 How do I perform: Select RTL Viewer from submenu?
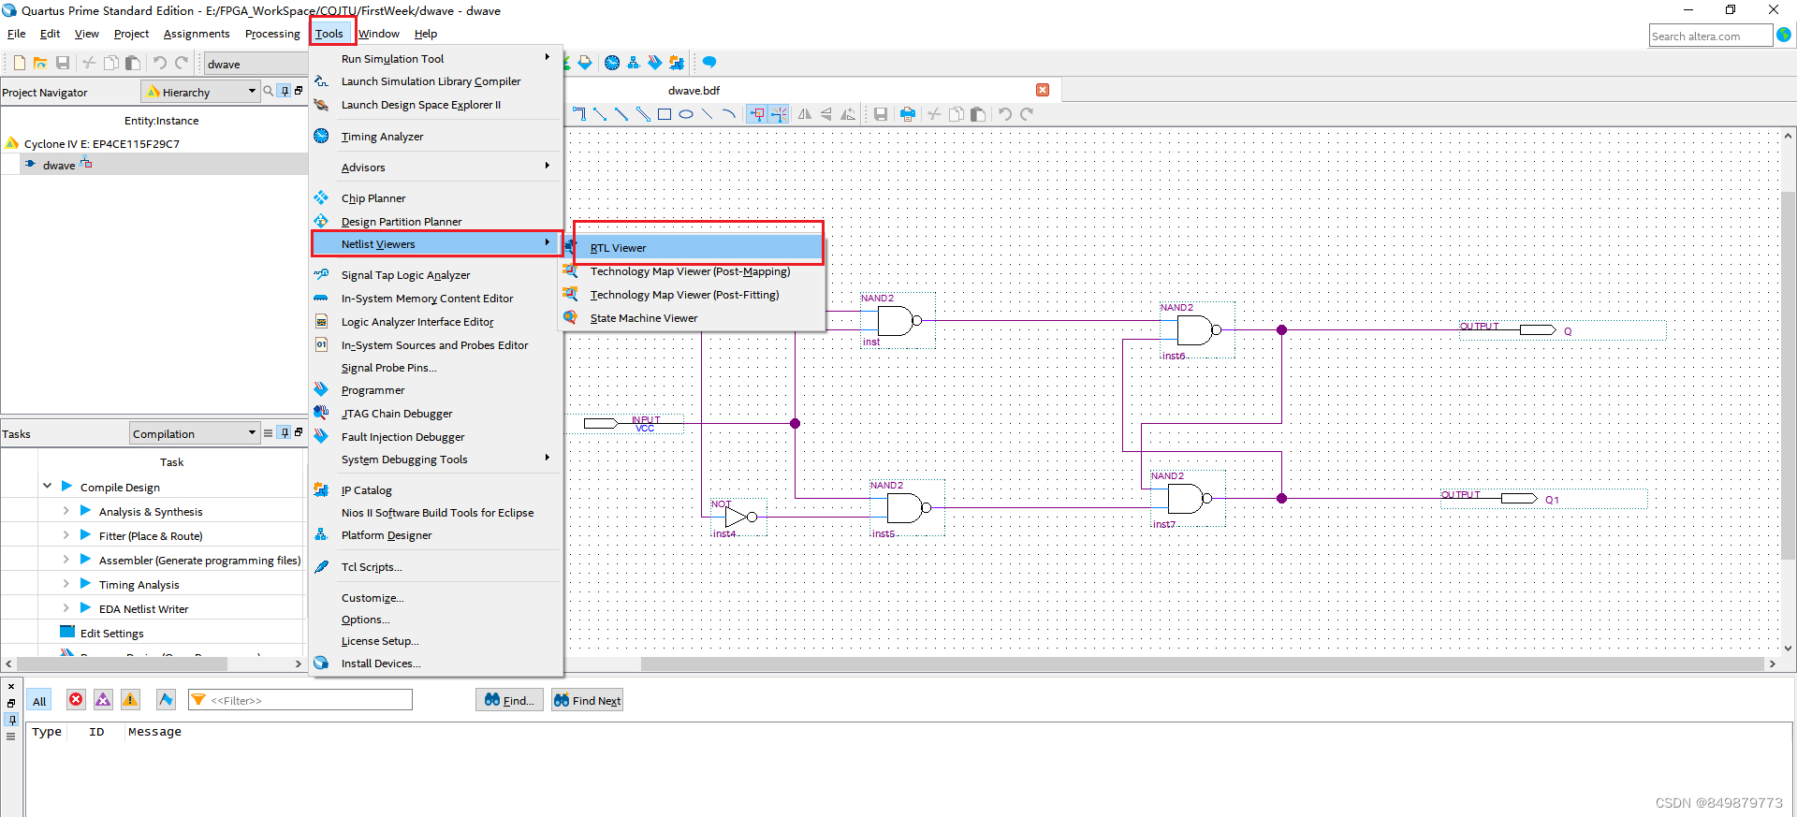click(x=618, y=248)
